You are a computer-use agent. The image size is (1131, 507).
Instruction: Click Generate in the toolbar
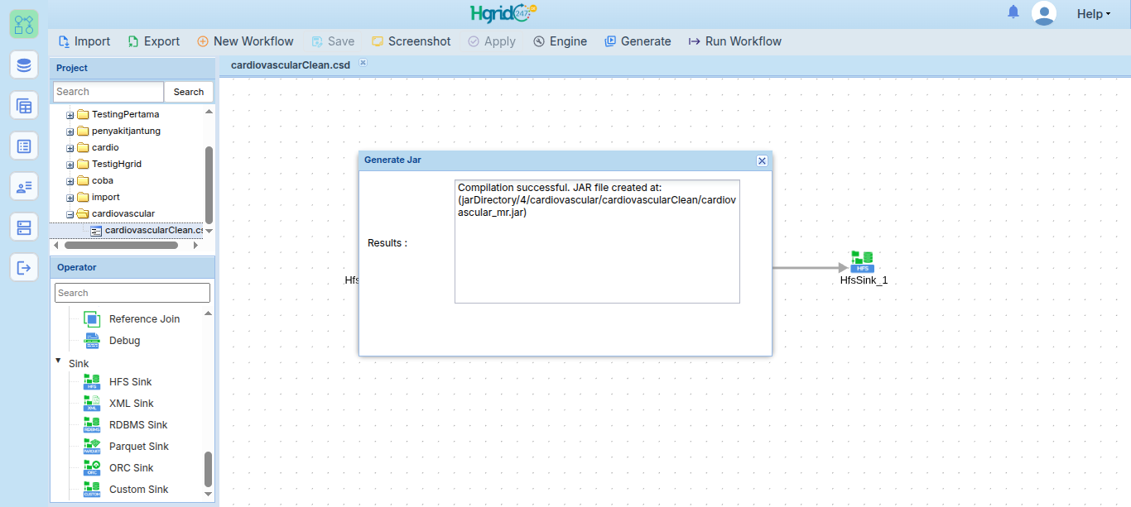[x=638, y=41]
